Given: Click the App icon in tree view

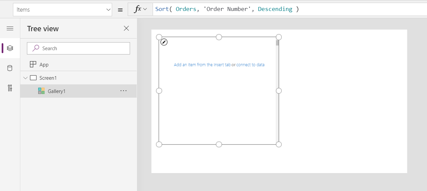Looking at the screenshot, I should coord(33,64).
